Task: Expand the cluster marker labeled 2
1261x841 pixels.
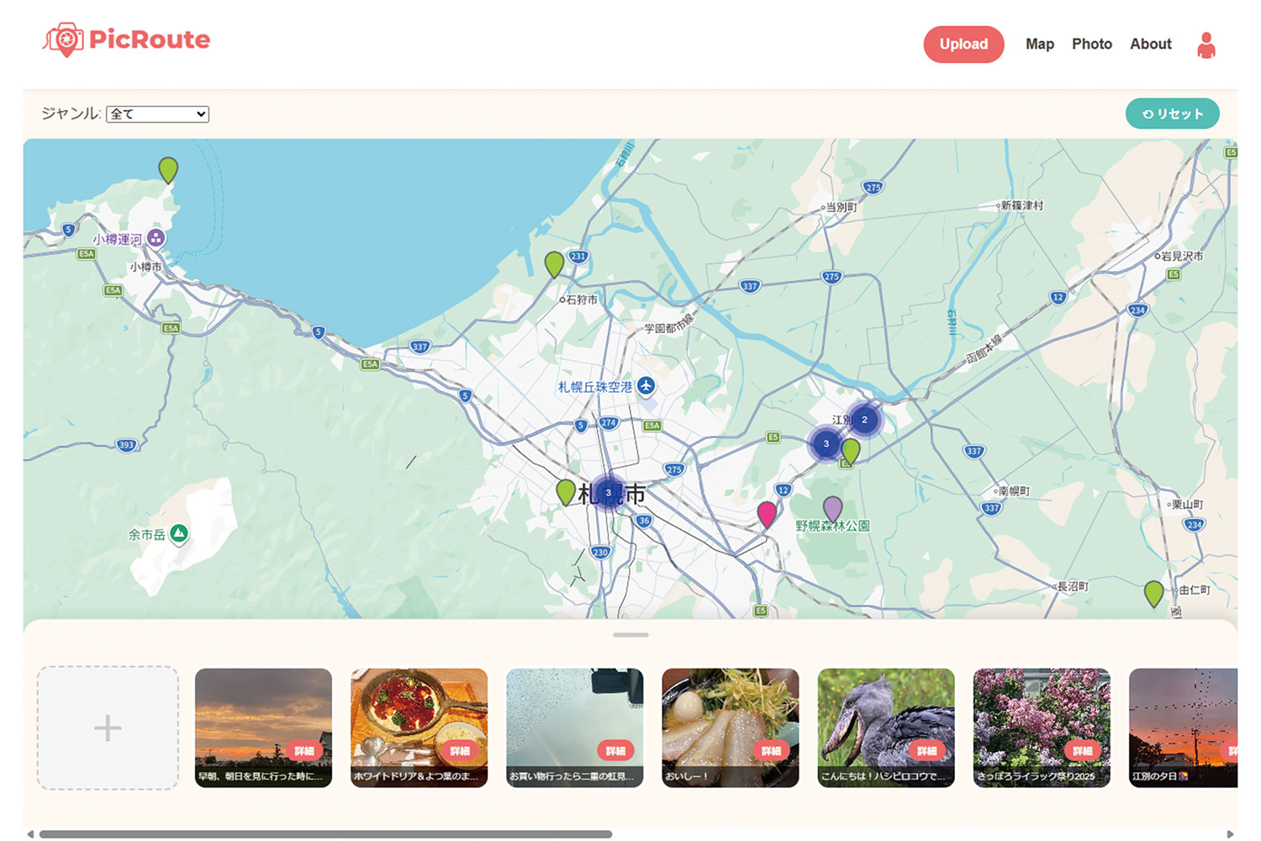Action: pos(863,420)
